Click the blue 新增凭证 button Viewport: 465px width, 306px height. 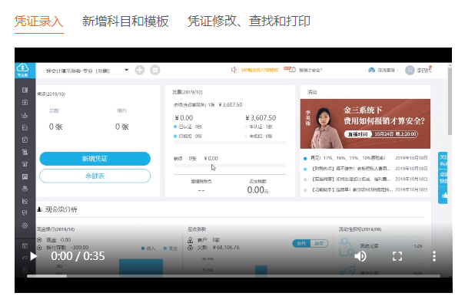[x=95, y=159]
